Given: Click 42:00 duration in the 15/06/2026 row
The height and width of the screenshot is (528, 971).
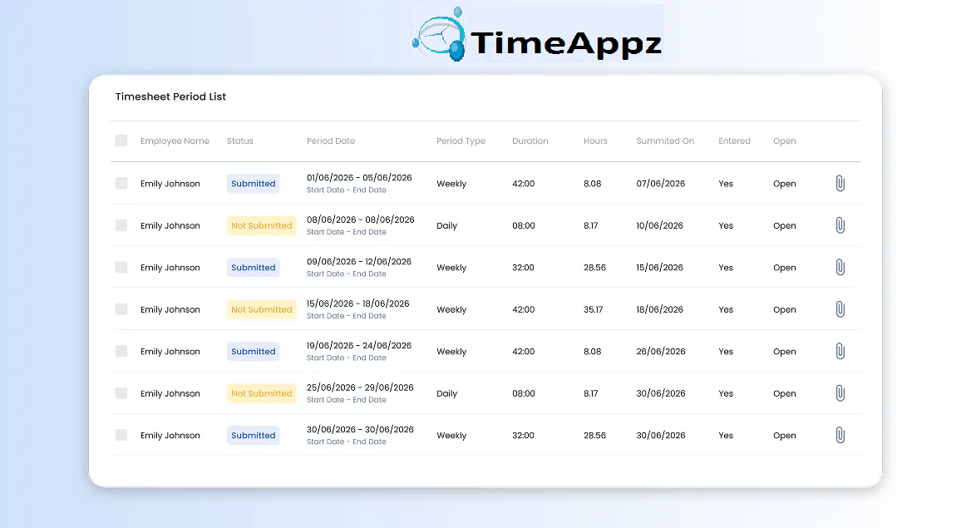Looking at the screenshot, I should coord(523,309).
